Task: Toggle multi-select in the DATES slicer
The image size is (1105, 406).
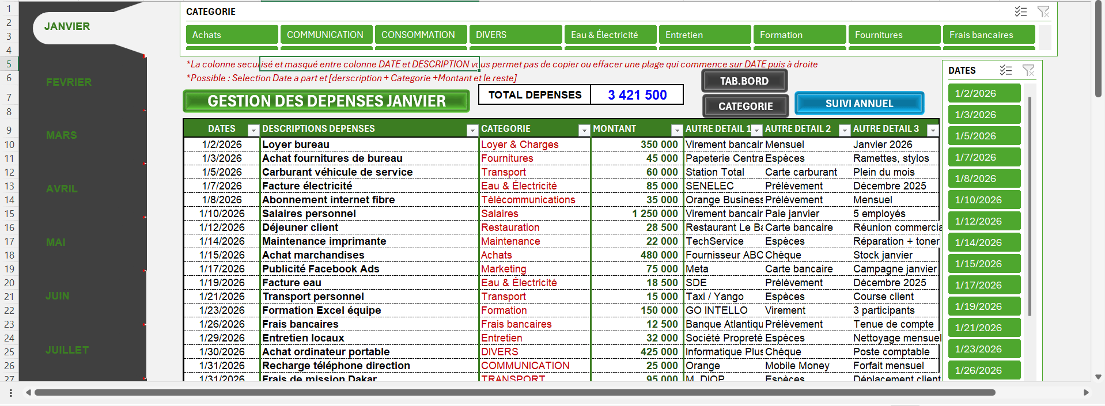Action: (1006, 70)
